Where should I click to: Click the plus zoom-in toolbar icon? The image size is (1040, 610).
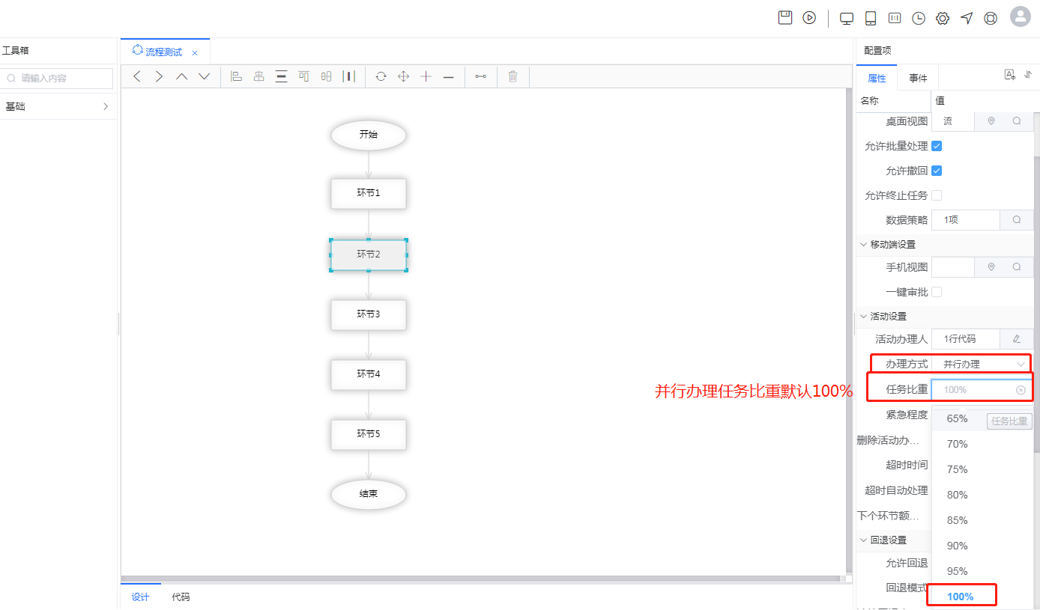click(426, 76)
